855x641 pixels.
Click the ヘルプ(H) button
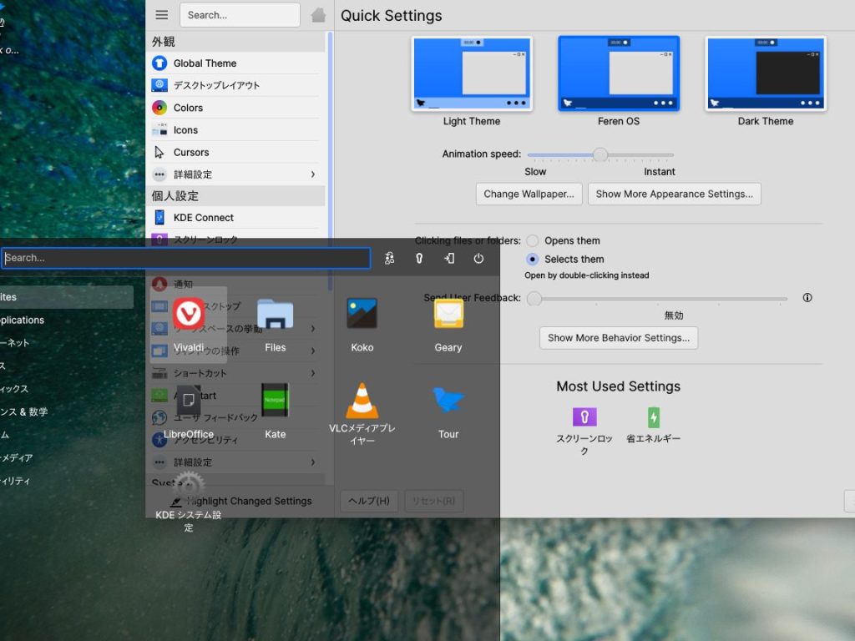[369, 501]
